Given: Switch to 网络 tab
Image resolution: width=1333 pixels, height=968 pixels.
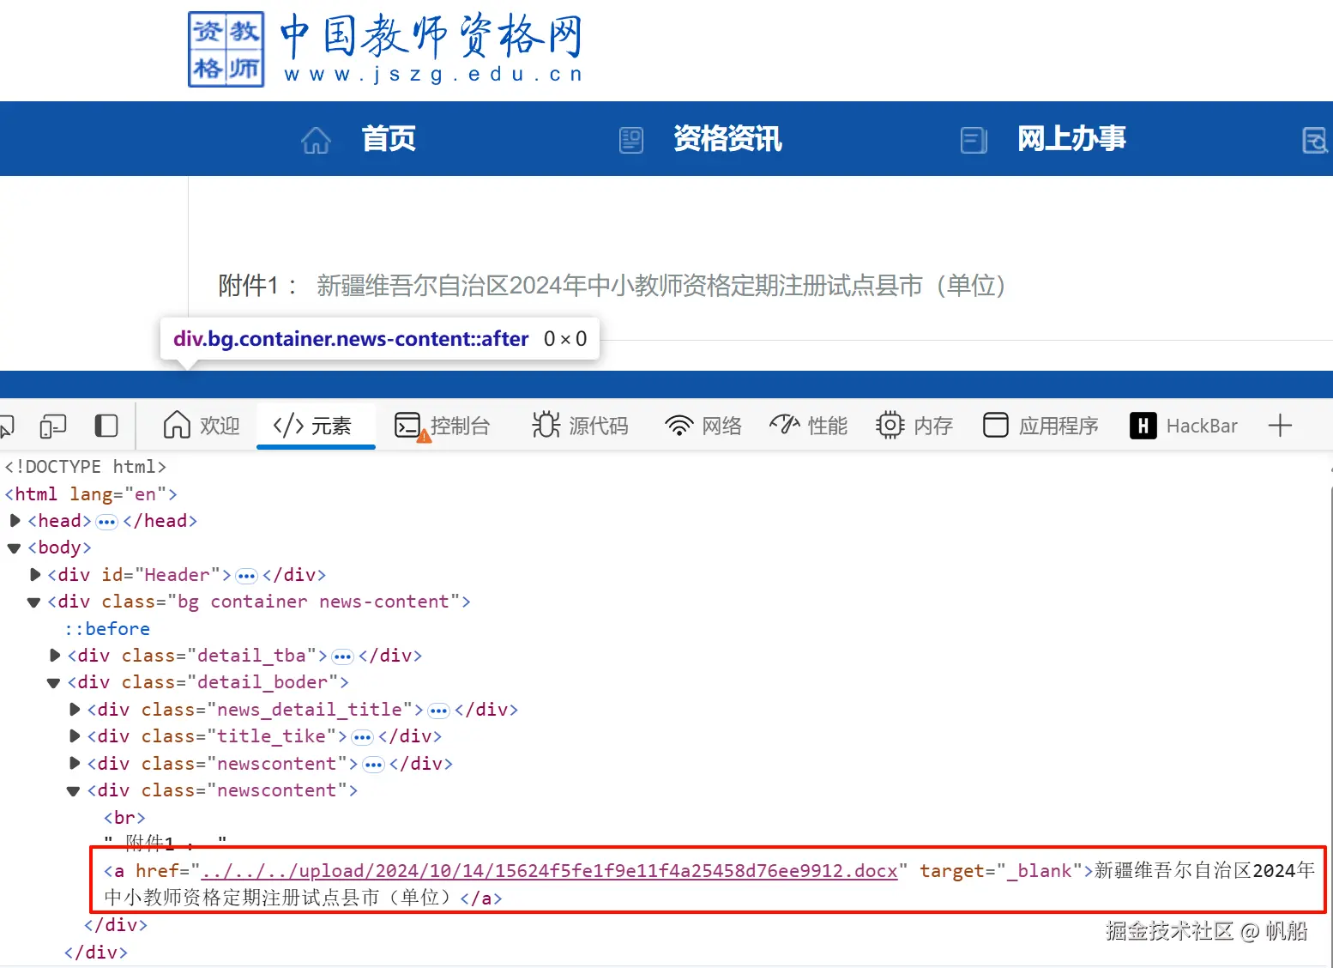Looking at the screenshot, I should click(x=703, y=426).
